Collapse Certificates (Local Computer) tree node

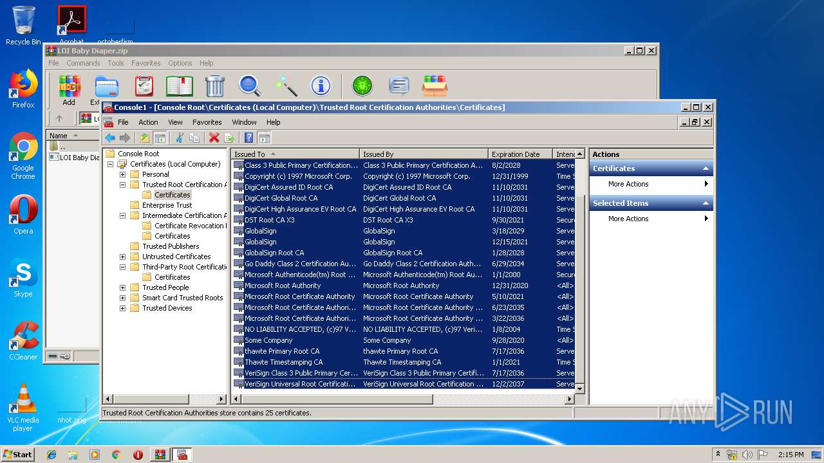coord(111,164)
